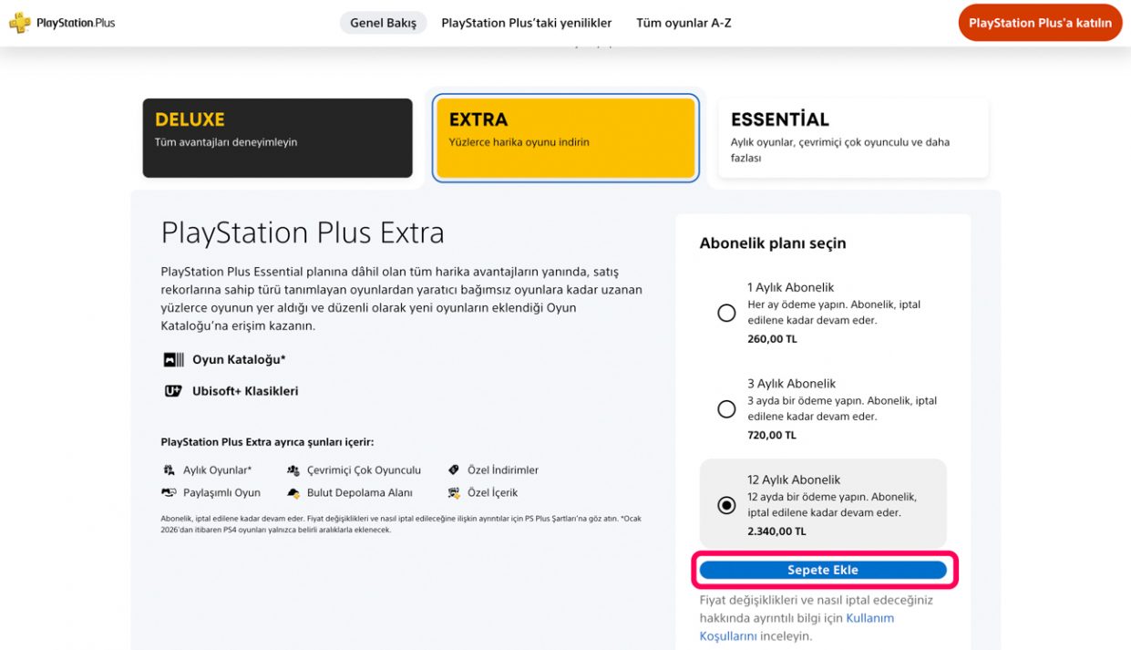1131x650 pixels.
Task: Switch to the DELUXE plan card
Action: [277, 138]
